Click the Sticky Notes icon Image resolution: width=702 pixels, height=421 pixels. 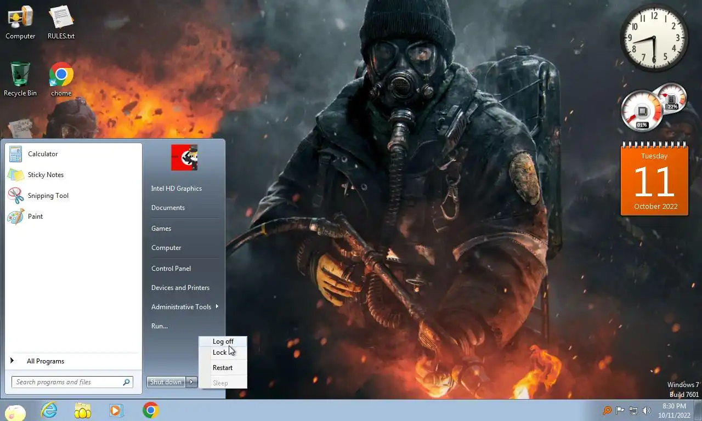(x=15, y=175)
